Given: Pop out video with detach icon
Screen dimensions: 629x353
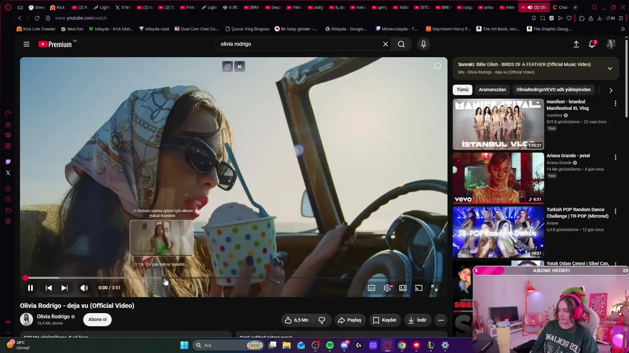Looking at the screenshot, I should pyautogui.click(x=228, y=66).
